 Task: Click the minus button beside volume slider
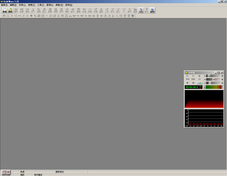pyautogui.click(x=205, y=76)
